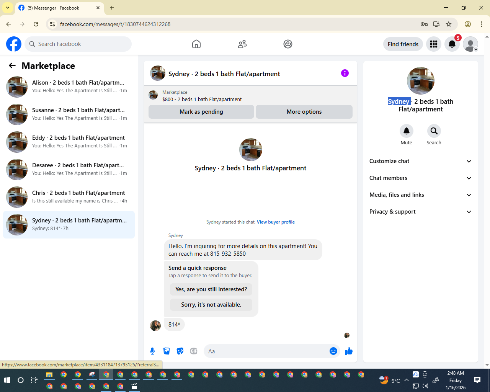The height and width of the screenshot is (392, 490).
Task: Open the Groups icon in top navigation
Action: point(288,44)
